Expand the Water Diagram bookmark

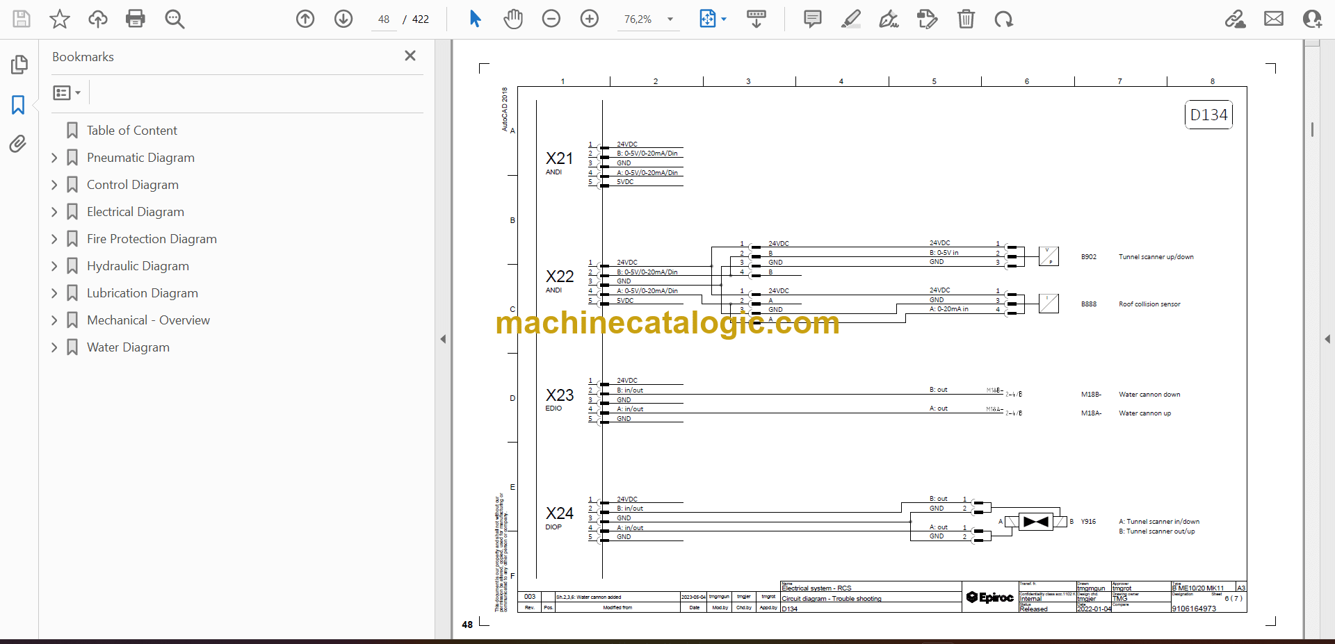(54, 347)
